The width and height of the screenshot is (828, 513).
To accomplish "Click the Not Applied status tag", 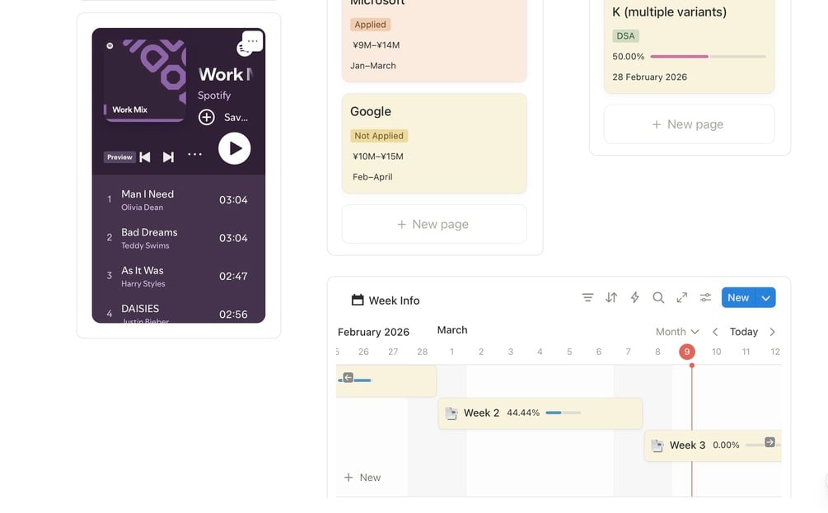I will click(379, 136).
